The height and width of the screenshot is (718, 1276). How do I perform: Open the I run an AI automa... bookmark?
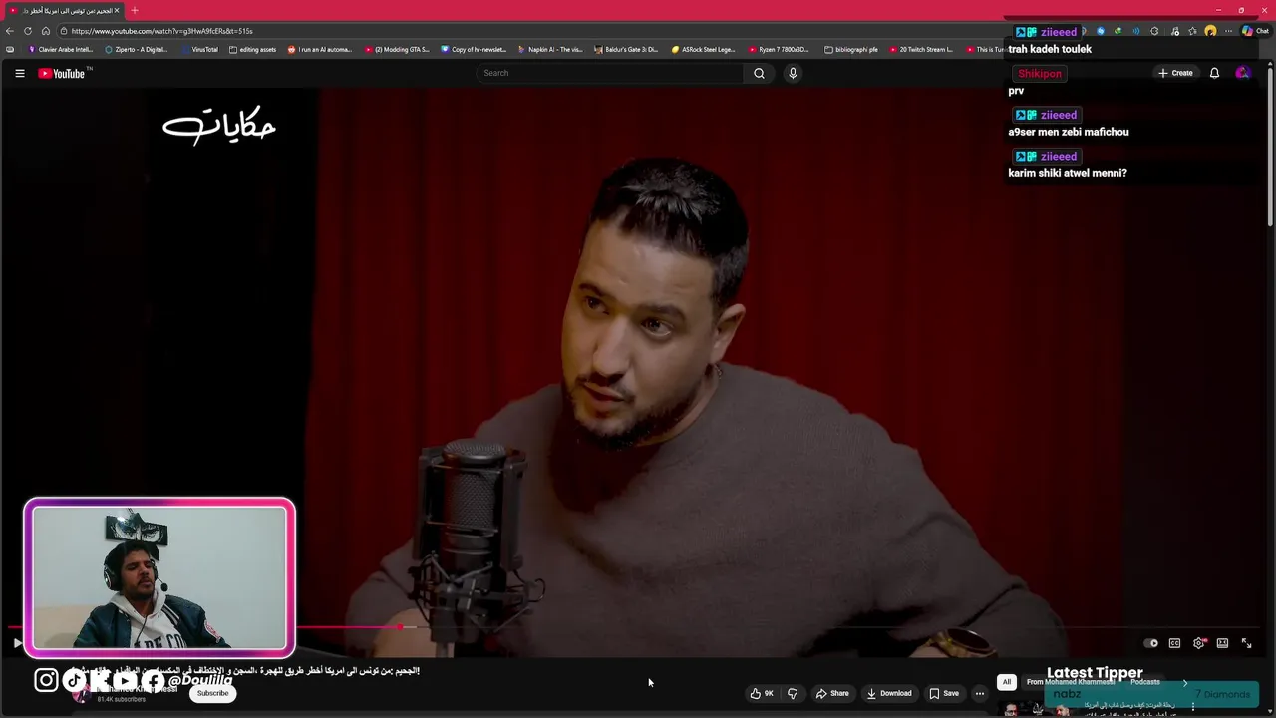pyautogui.click(x=320, y=49)
